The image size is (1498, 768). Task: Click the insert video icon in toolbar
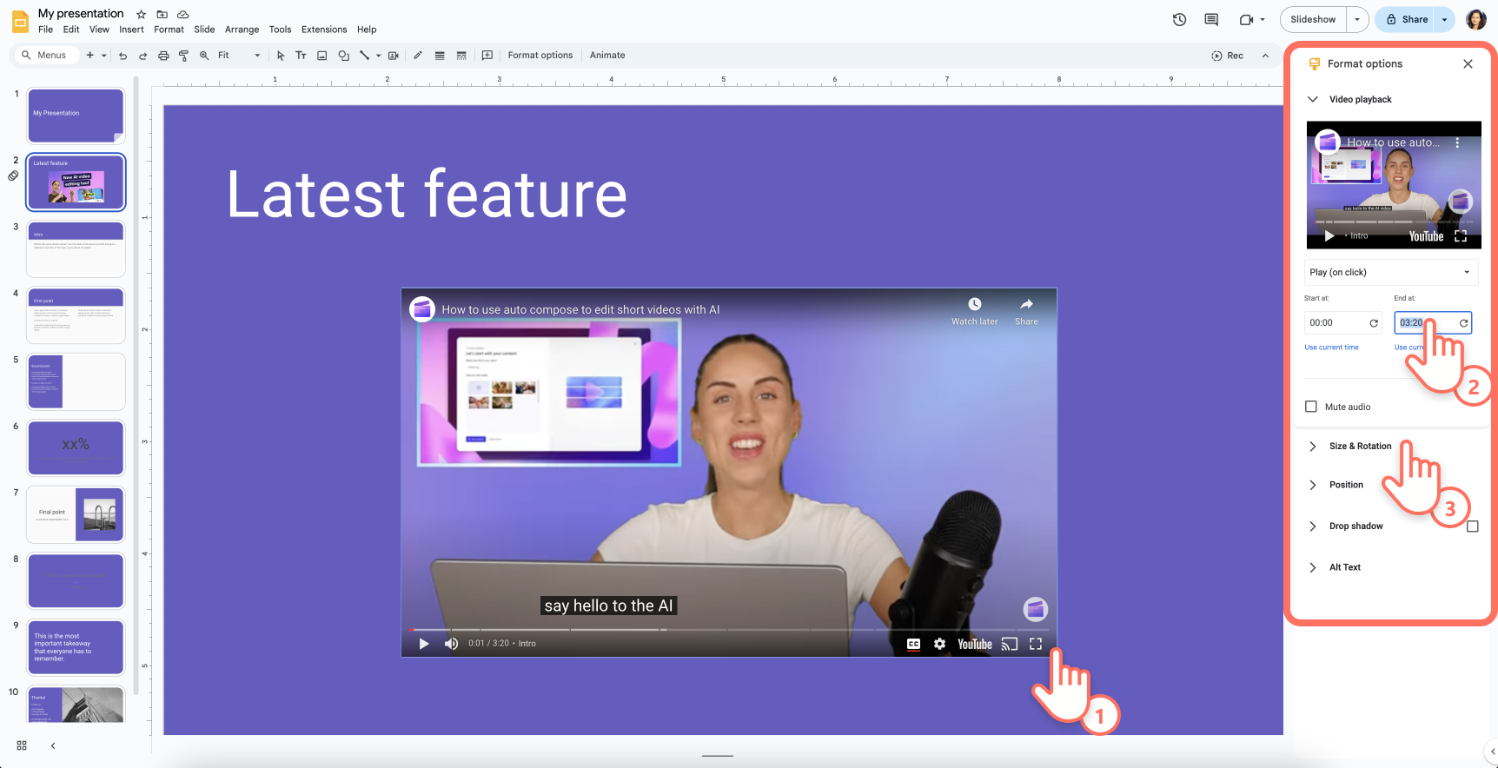coord(393,56)
